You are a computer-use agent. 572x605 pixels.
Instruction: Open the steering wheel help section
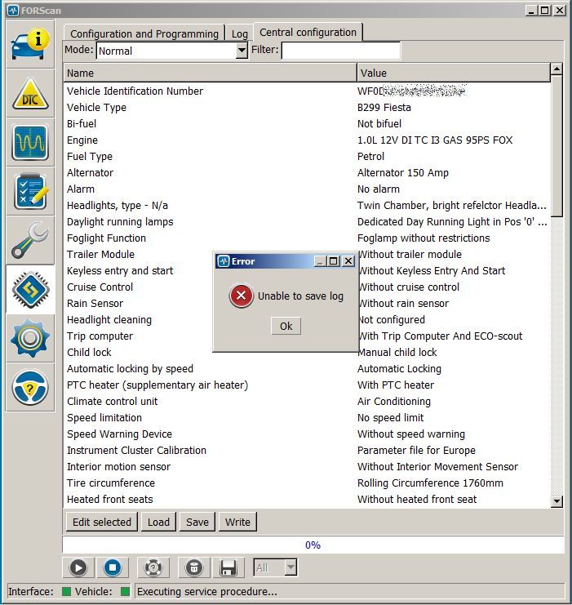coord(32,387)
